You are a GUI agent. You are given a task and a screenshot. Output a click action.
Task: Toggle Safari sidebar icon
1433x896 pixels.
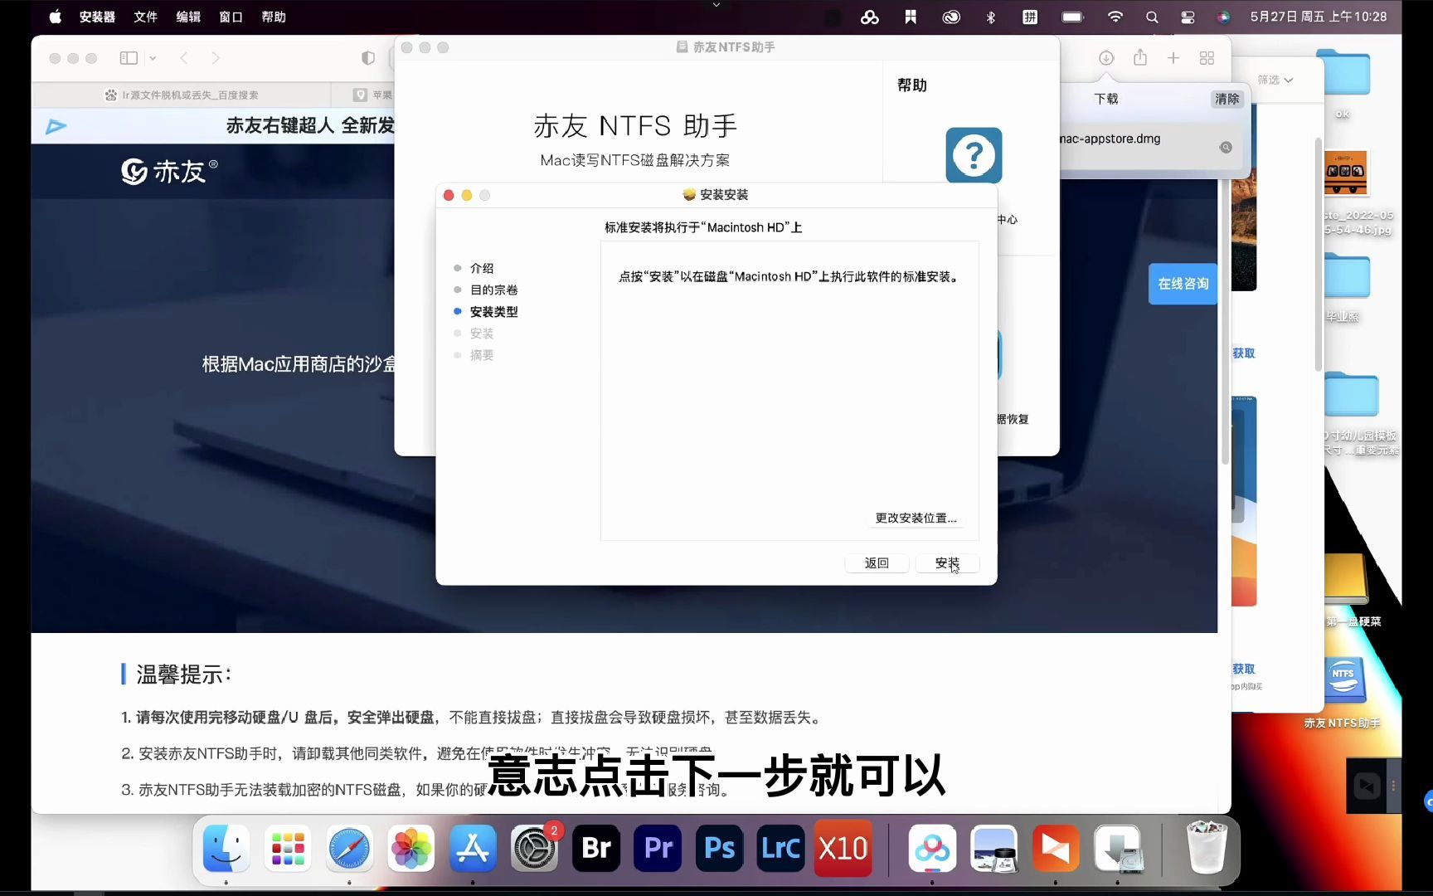click(x=129, y=58)
